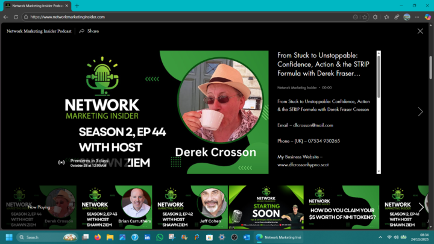Click Premieres in 3 days label
The image size is (434, 244).
(89, 160)
